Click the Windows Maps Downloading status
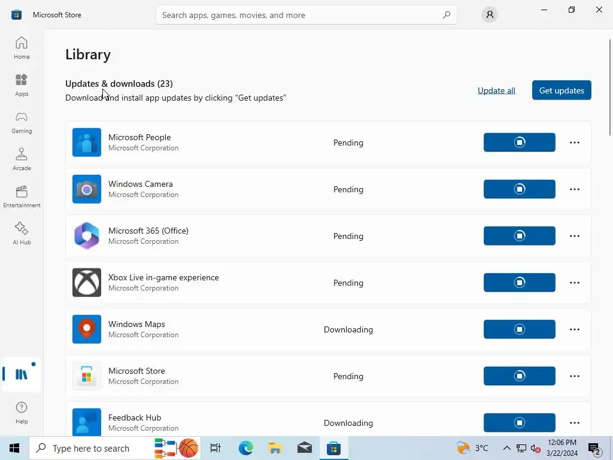Image resolution: width=613 pixels, height=460 pixels. [348, 329]
